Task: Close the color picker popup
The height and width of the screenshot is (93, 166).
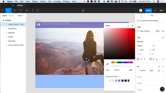Action: 132,26
